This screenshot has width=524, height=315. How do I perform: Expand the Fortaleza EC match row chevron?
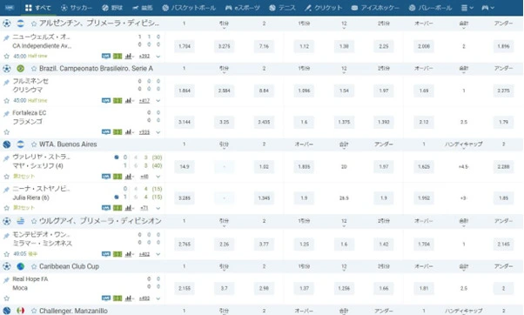[158, 132]
